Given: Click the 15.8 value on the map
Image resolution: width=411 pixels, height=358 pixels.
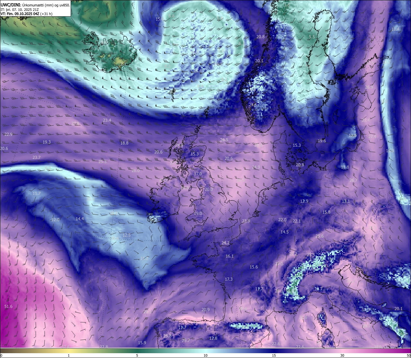Looking at the screenshot, I should (326, 212).
